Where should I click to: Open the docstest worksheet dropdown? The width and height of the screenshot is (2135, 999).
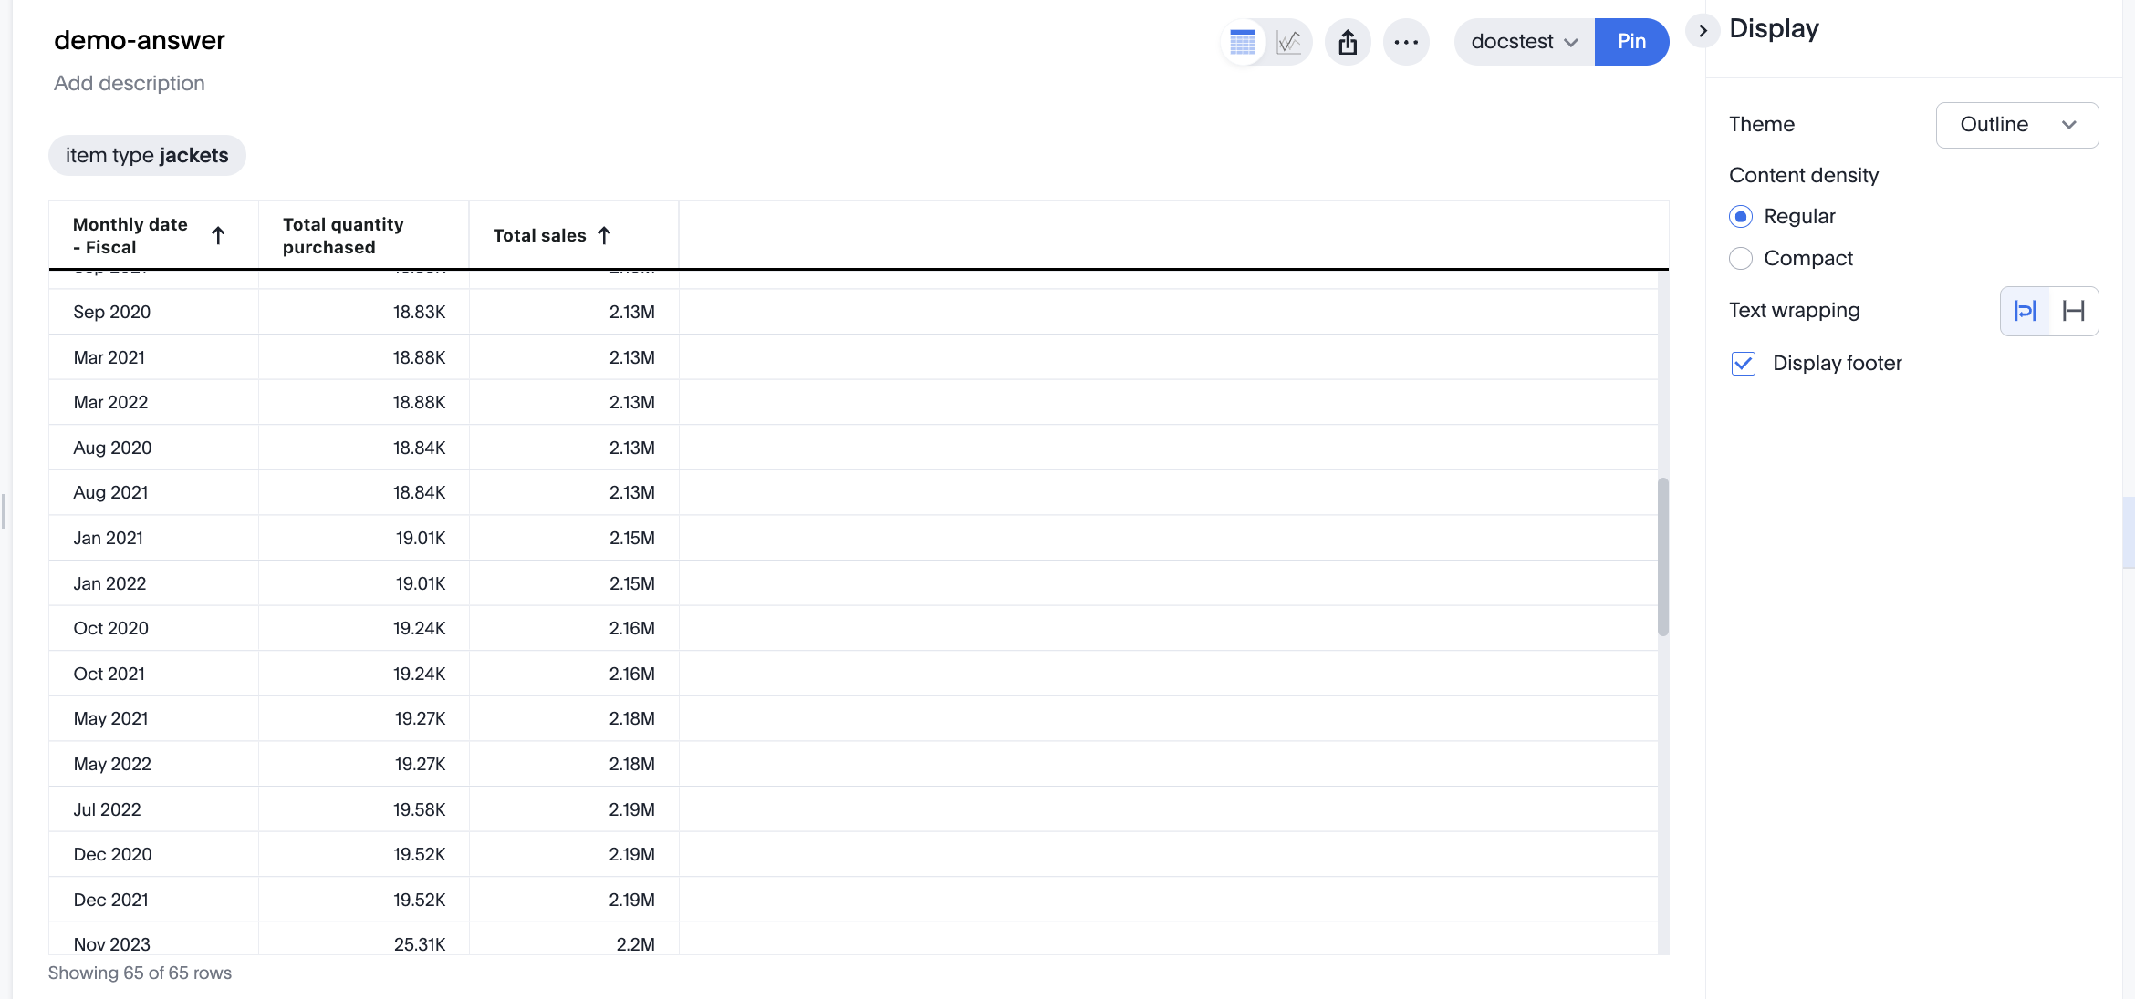point(1522,41)
